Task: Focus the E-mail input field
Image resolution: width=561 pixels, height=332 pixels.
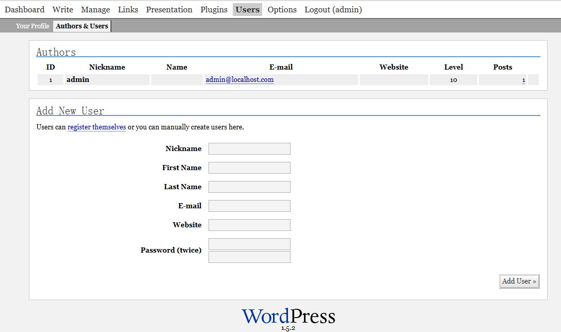Action: click(249, 206)
